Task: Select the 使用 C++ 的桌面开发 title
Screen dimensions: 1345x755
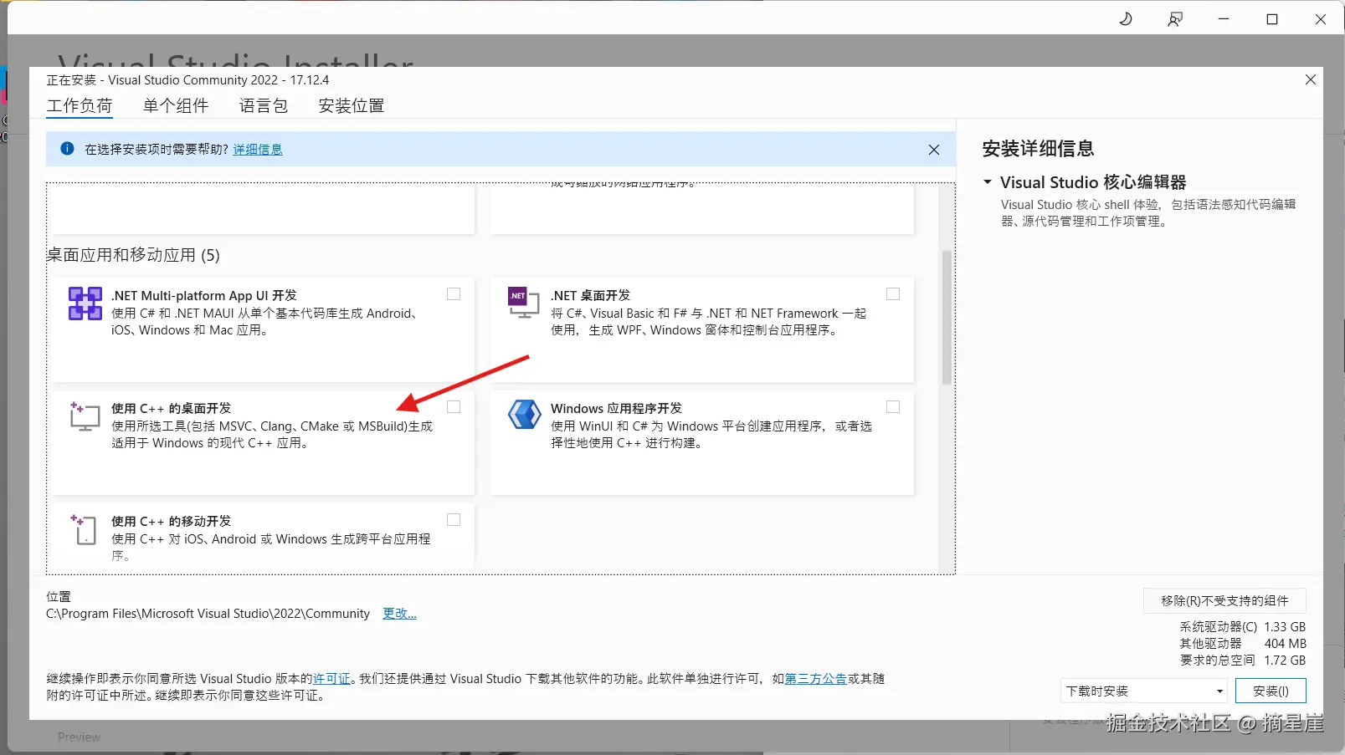Action: point(171,409)
